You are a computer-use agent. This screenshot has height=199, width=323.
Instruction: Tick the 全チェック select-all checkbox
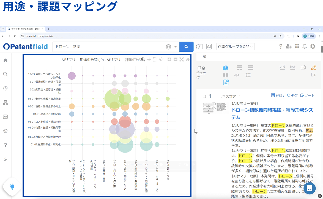[x=199, y=68]
